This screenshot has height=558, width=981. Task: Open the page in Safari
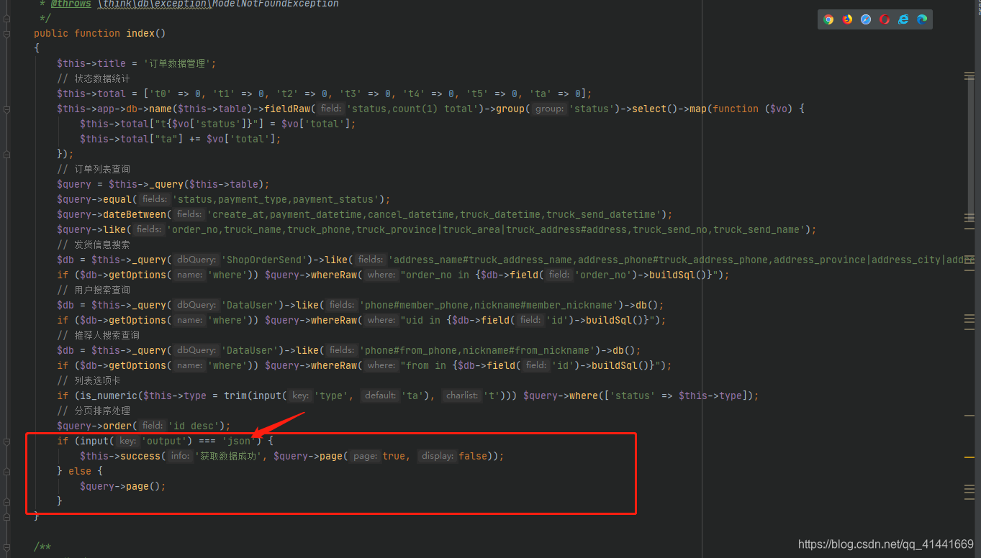coord(865,19)
